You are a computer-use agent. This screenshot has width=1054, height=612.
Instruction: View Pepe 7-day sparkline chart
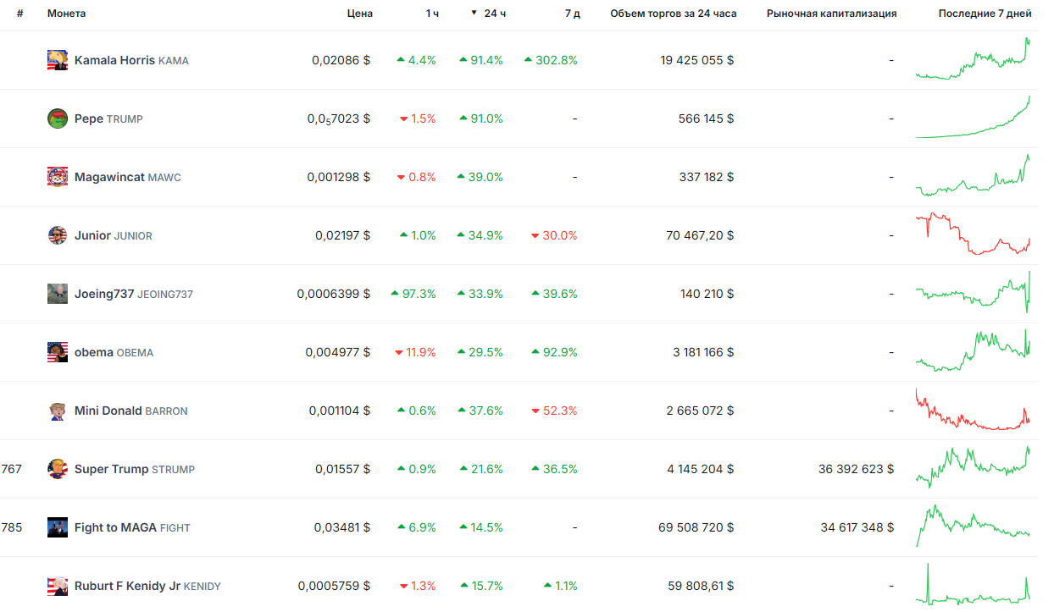(x=974, y=117)
